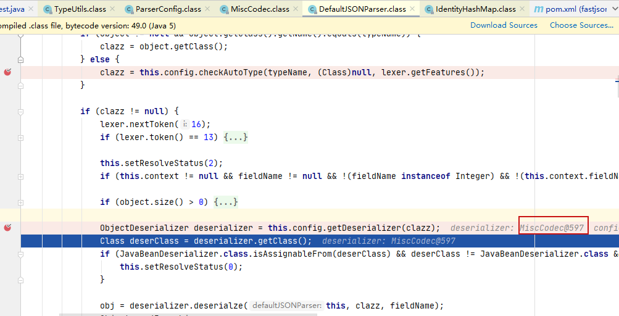The image size is (619, 316).
Task: Expand the folded object.size() > 0 block
Action: pyautogui.click(x=226, y=202)
